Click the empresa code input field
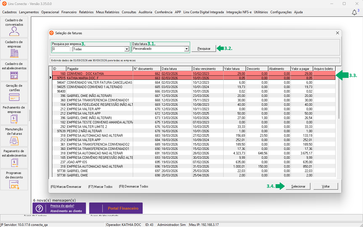The image size is (363, 227). [x=61, y=49]
